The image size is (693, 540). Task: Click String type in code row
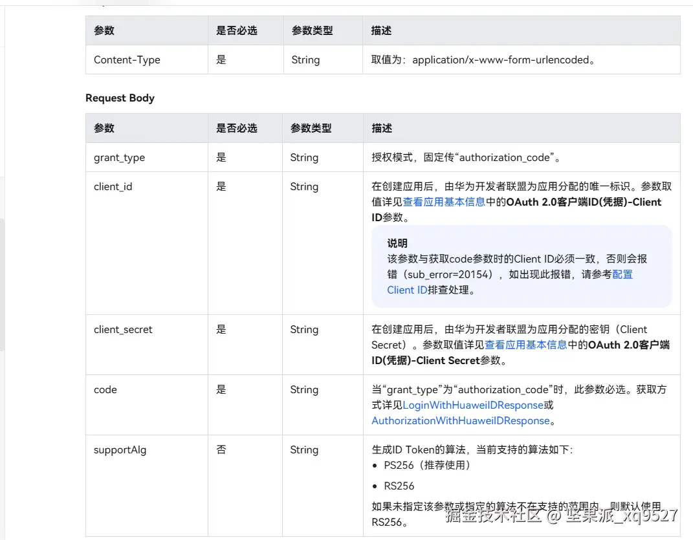pyautogui.click(x=304, y=390)
